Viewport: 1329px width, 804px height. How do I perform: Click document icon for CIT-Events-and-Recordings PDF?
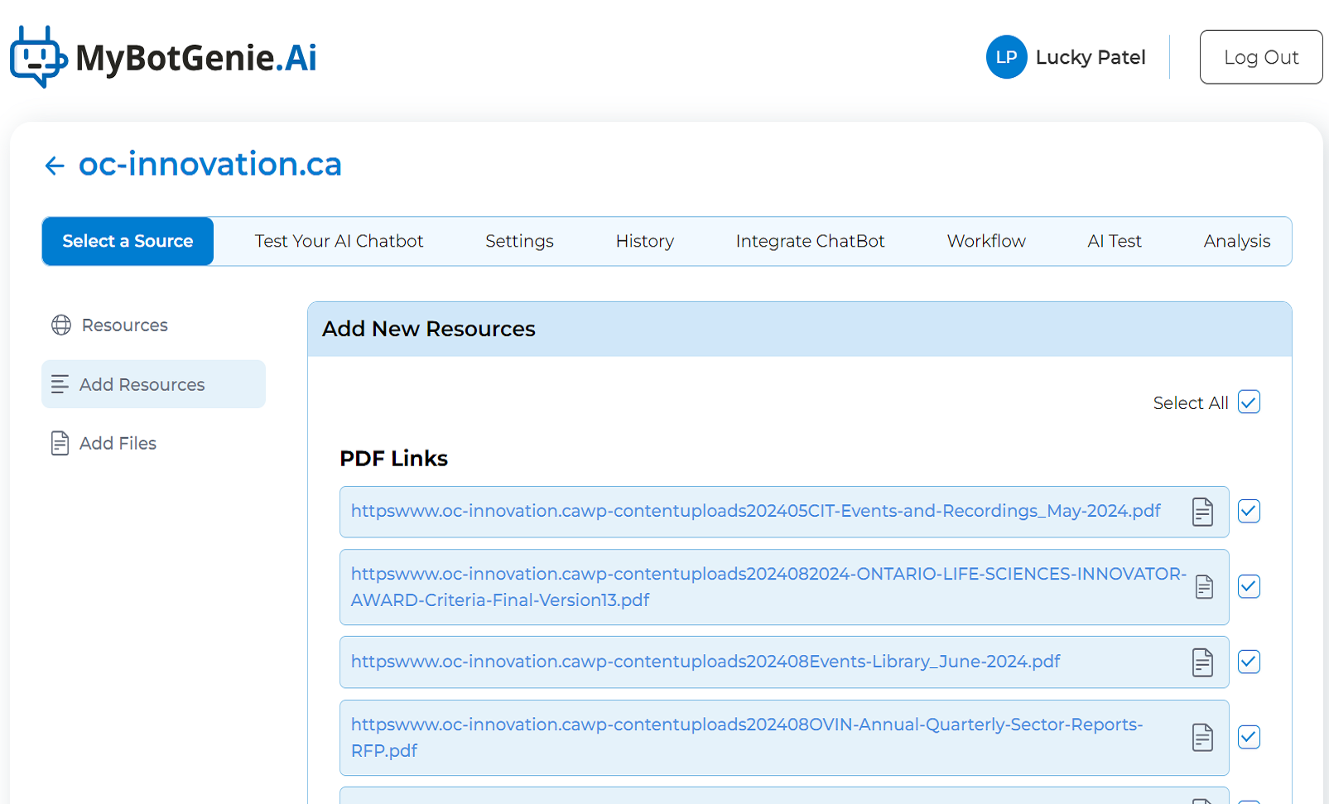(x=1202, y=512)
